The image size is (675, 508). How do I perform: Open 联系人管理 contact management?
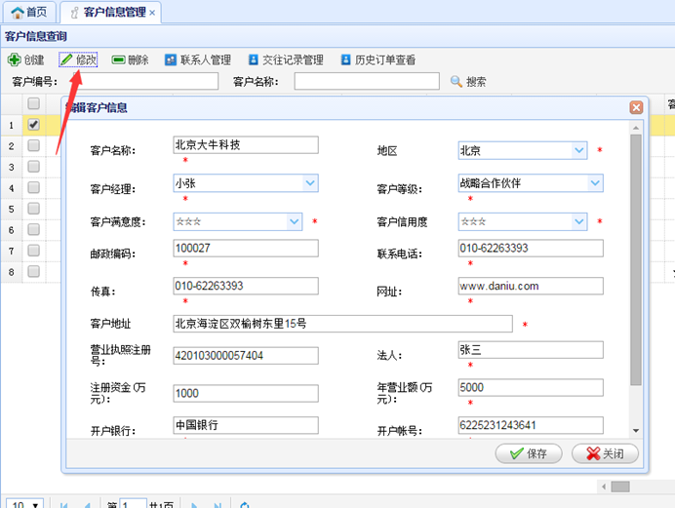[198, 59]
